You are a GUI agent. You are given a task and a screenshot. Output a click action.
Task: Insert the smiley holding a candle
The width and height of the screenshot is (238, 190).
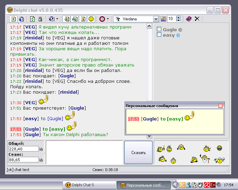(x=161, y=149)
